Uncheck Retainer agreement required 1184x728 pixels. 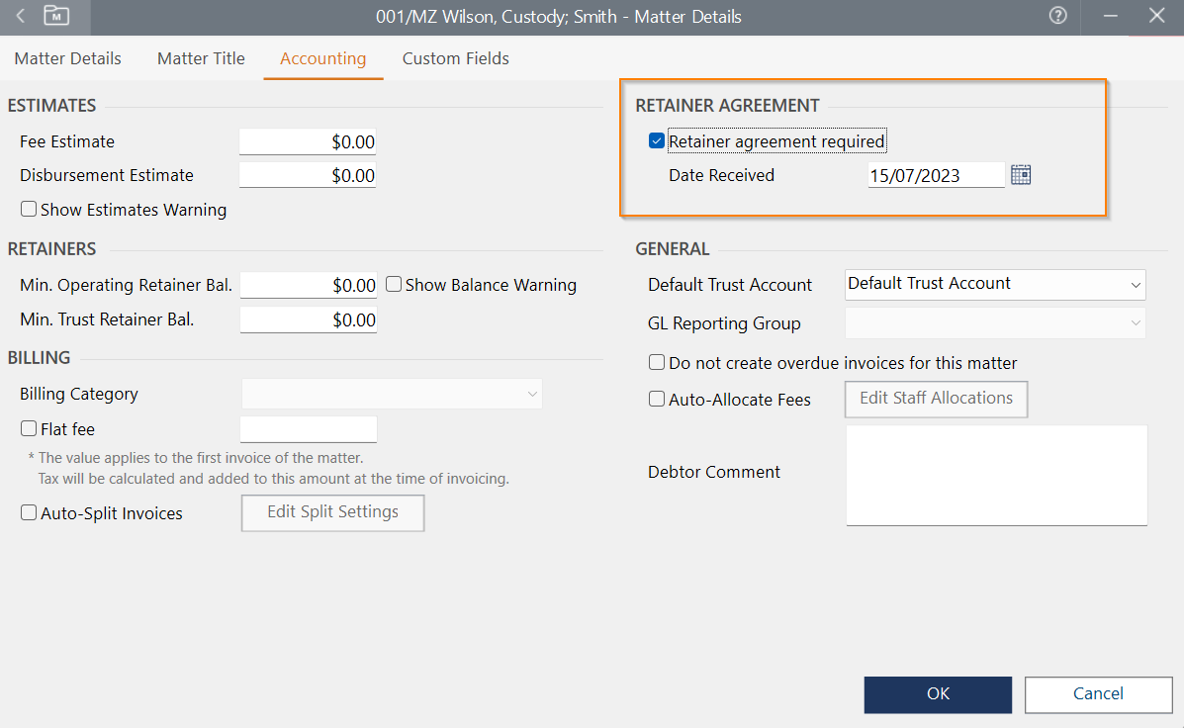coord(656,141)
